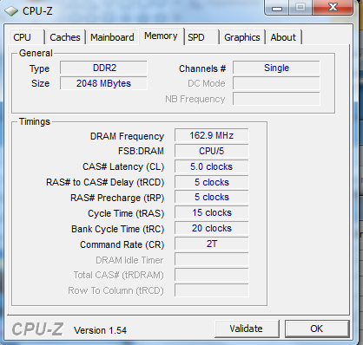
Task: Click the CPU-Z window title text
Action: click(x=37, y=11)
